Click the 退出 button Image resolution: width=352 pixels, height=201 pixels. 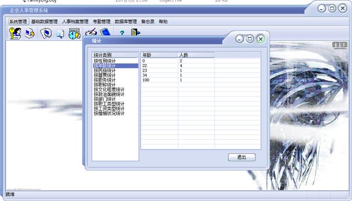(x=242, y=157)
